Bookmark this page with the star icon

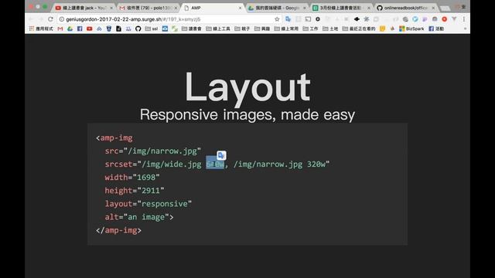(277, 19)
